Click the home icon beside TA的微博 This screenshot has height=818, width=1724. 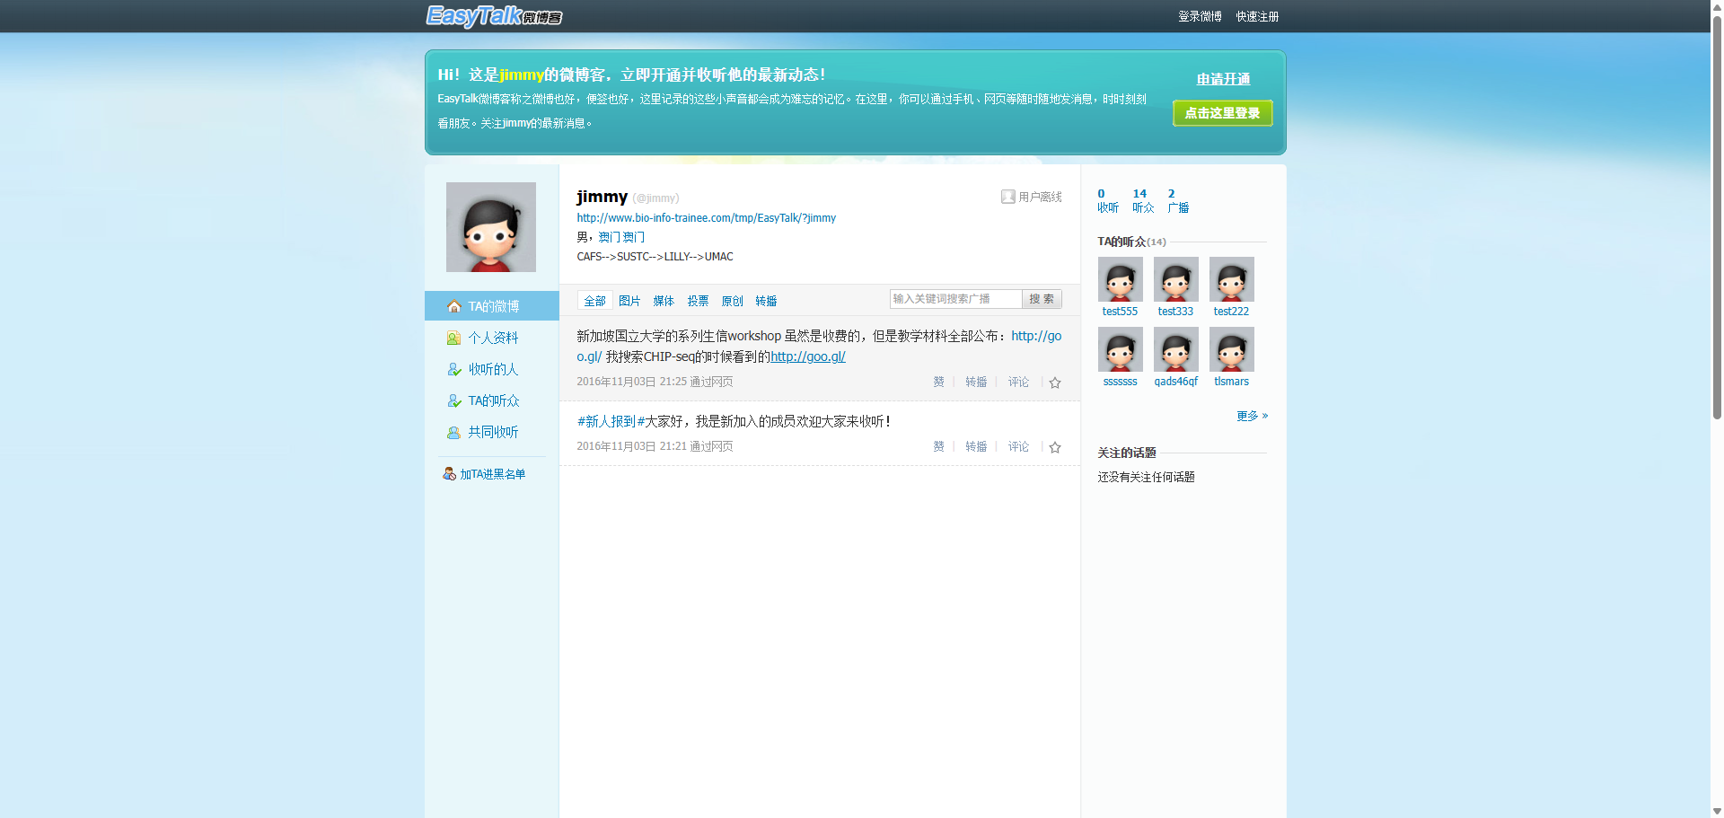pos(454,306)
